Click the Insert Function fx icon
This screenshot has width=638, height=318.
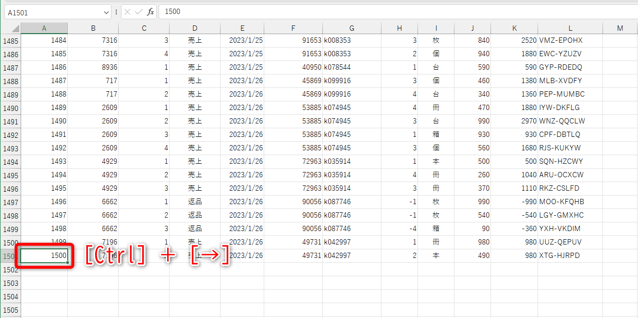[150, 12]
